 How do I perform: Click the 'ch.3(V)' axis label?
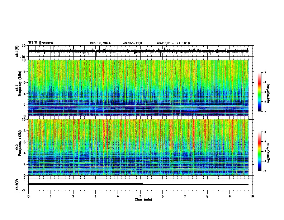(17, 184)
